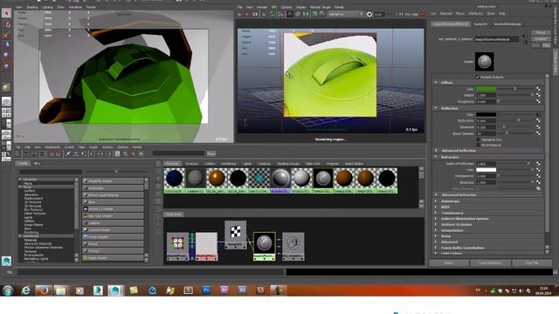Click checker map button for Reflectivity
The height and width of the screenshot is (314, 559).
pyautogui.click(x=538, y=120)
